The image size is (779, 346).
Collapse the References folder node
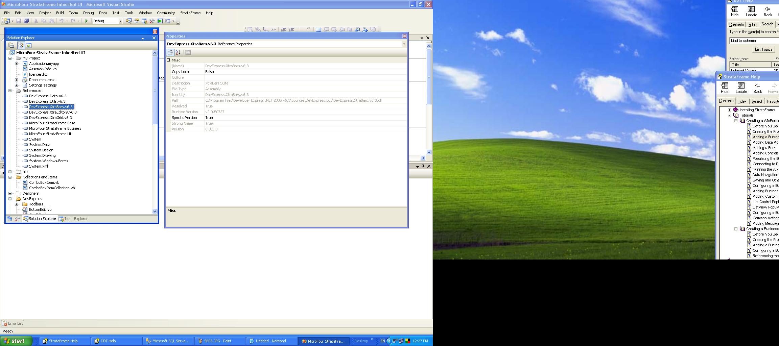[10, 91]
